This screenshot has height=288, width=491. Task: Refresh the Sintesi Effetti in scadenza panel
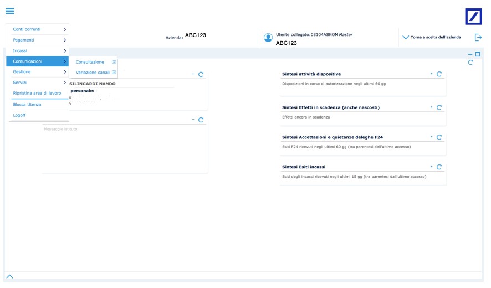click(439, 107)
